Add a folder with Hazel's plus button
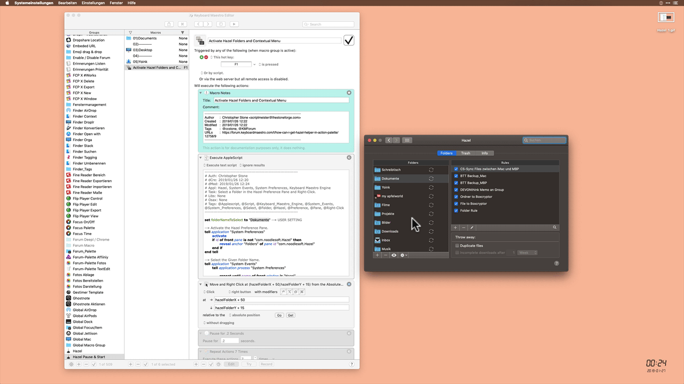The height and width of the screenshot is (384, 684). pos(377,255)
